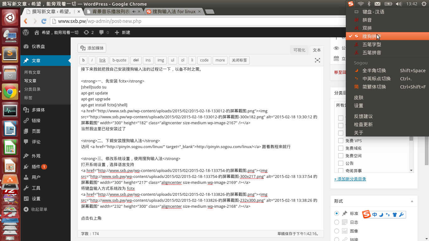Check the 免费 VPS category checkbox

tap(340, 141)
